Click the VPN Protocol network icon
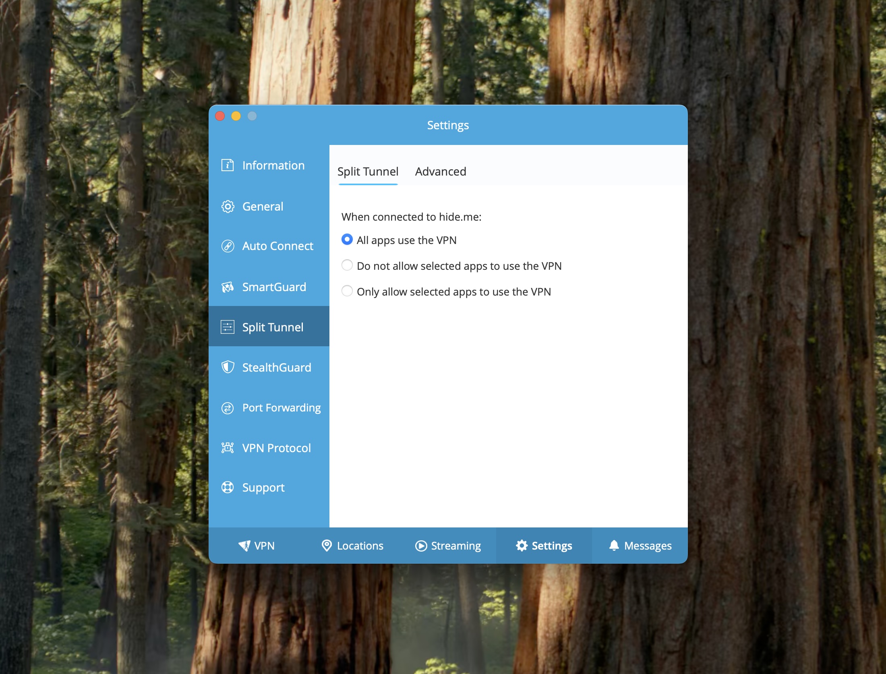Screen dimensions: 886x674 228,448
